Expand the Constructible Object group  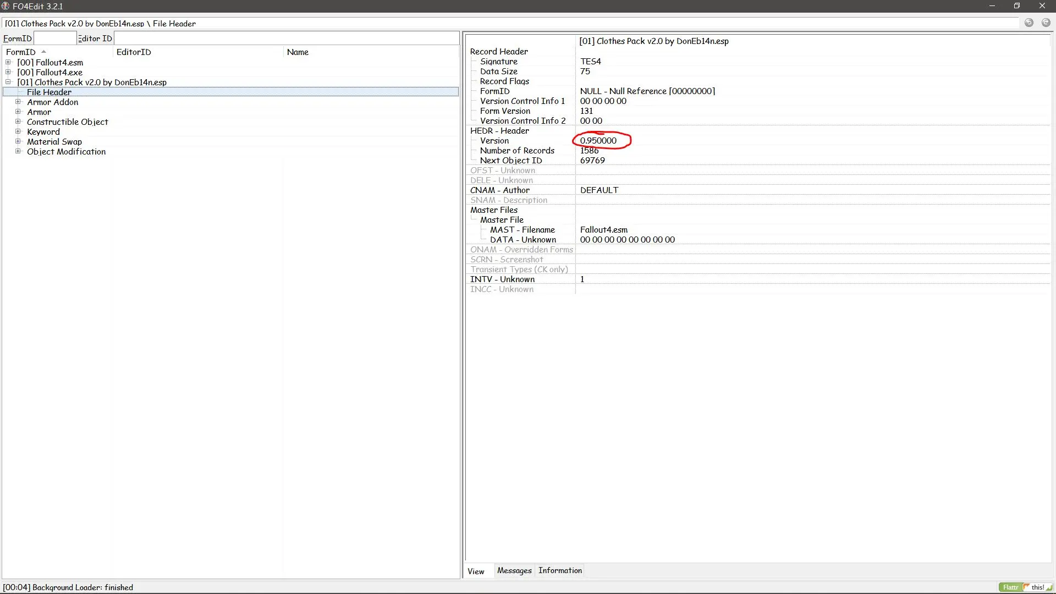click(18, 122)
